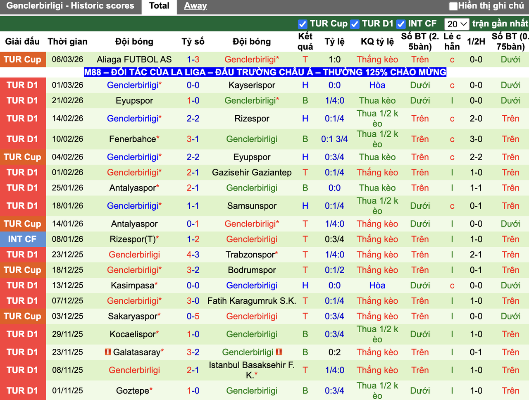This screenshot has width=529, height=400.
Task: Switch to the Away tab
Action: (x=195, y=6)
